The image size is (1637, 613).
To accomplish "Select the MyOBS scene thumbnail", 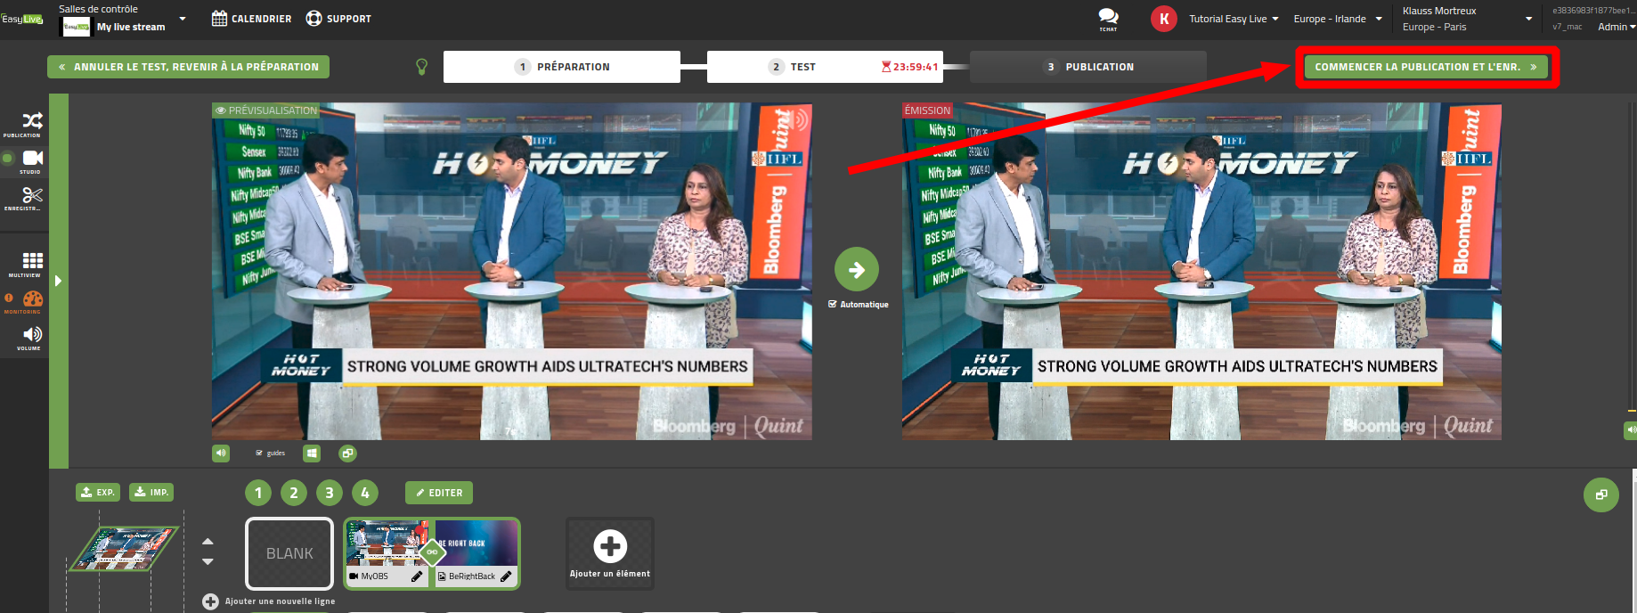I will pyautogui.click(x=388, y=544).
